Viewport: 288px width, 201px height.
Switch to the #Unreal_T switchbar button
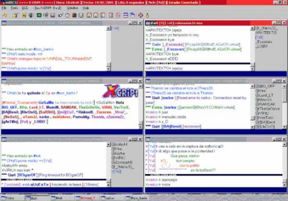tap(86, 198)
